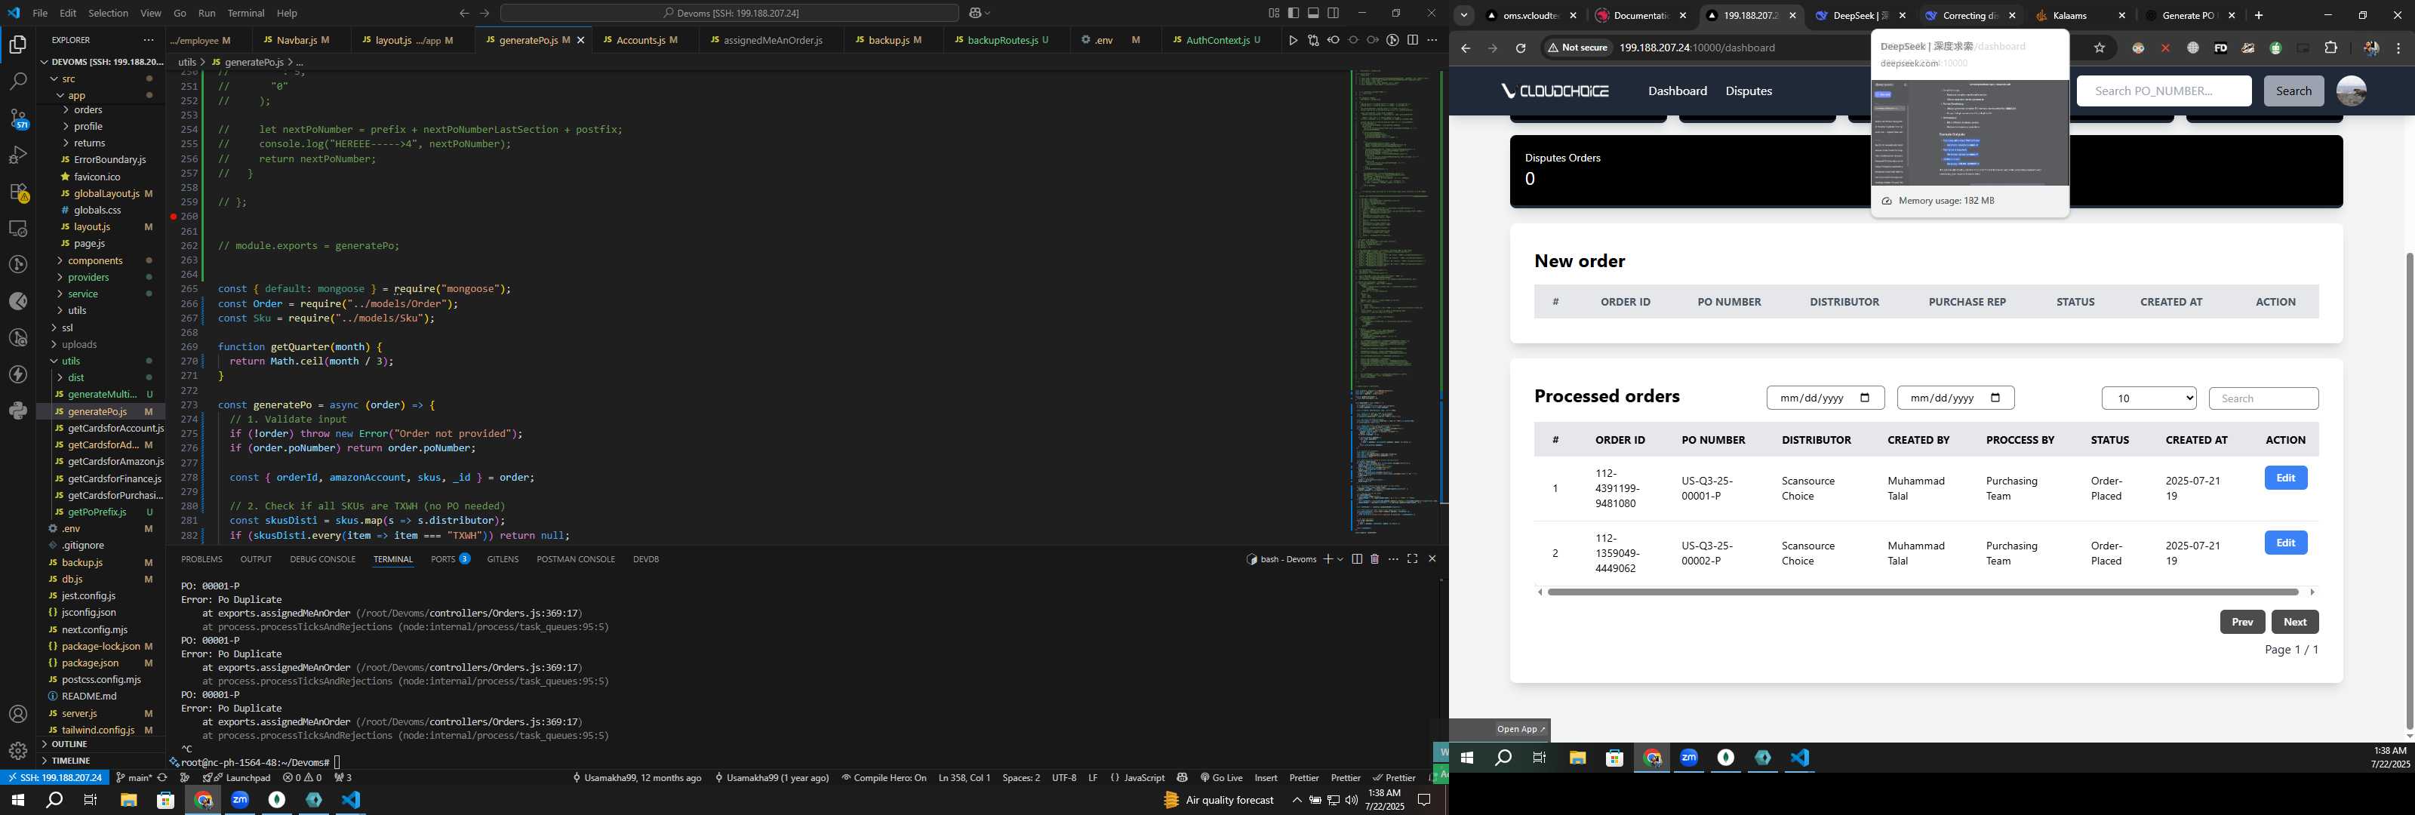Toggle the Secondary Side Bar layout icon
The width and height of the screenshot is (2415, 815).
pyautogui.click(x=1333, y=13)
